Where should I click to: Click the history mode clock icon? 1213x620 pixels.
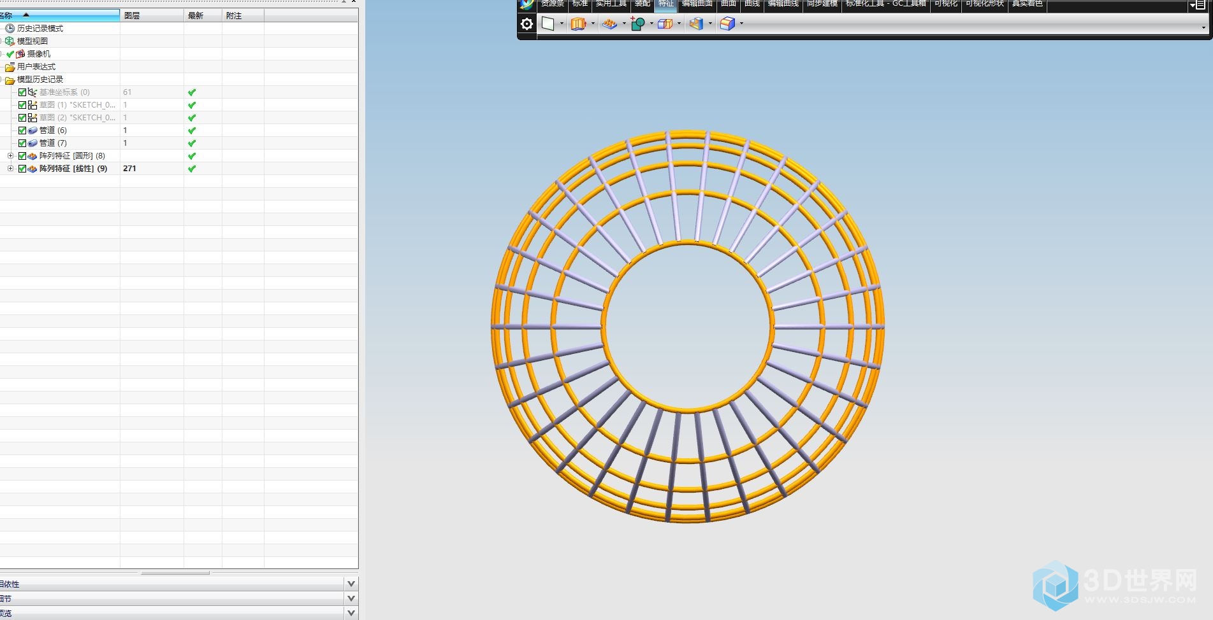tap(10, 28)
